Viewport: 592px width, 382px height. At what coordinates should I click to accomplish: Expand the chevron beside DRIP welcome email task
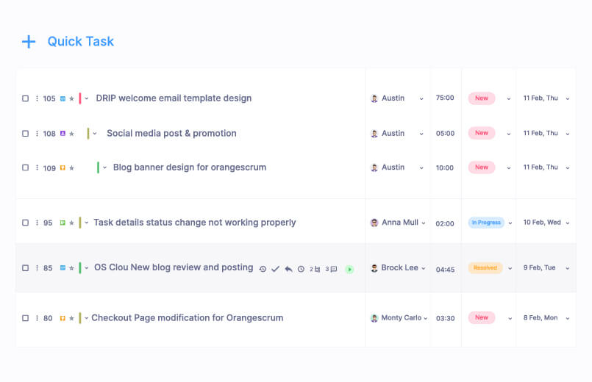(87, 98)
